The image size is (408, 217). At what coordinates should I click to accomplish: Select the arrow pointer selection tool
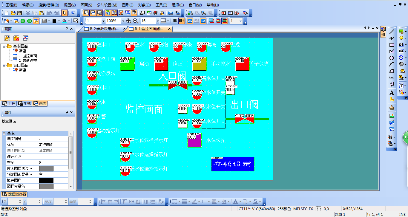(x=64, y=13)
